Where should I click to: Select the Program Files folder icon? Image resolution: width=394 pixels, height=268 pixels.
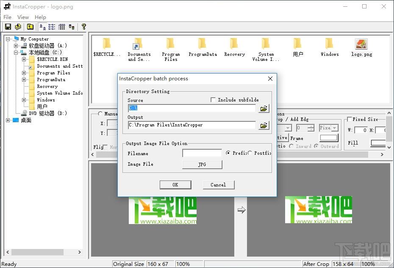(x=171, y=49)
